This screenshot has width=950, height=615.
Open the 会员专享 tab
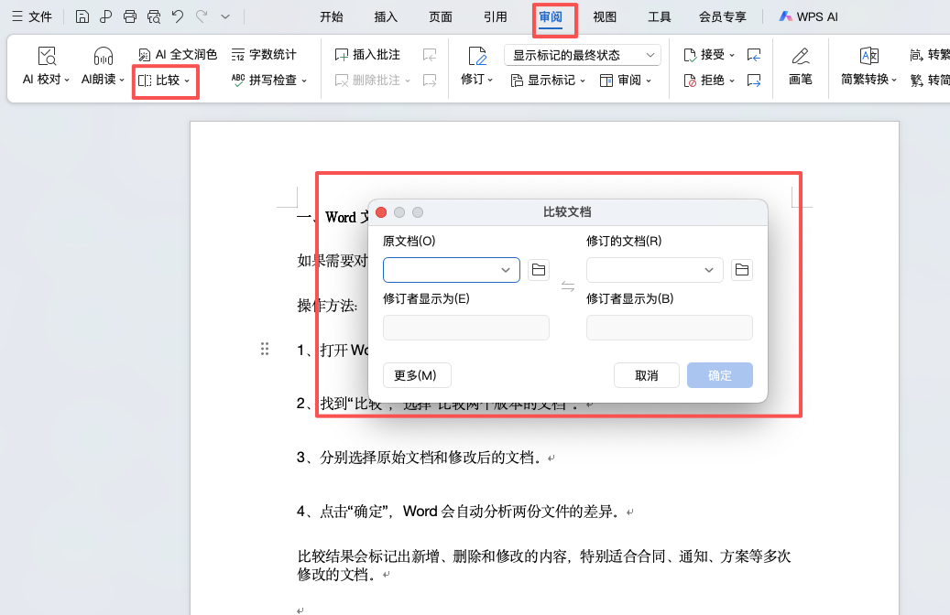(x=723, y=17)
